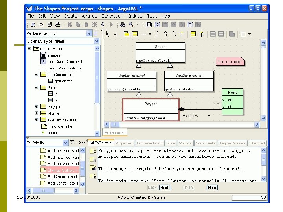Select the Realization arrow tool
The image size is (283, 212).
(x=201, y=34)
